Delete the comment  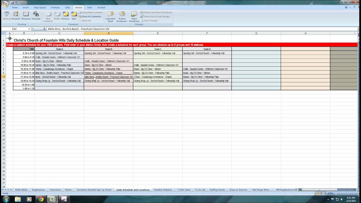[57, 16]
